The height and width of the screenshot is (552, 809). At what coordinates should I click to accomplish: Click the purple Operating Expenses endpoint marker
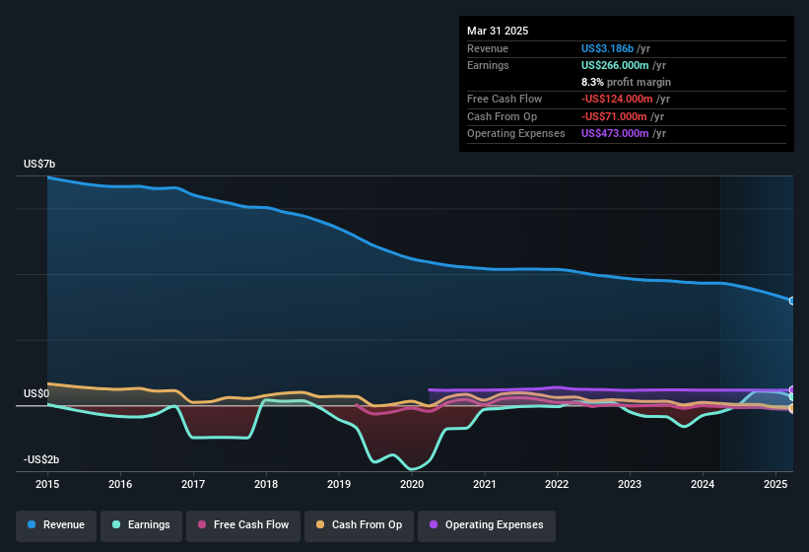pos(792,389)
